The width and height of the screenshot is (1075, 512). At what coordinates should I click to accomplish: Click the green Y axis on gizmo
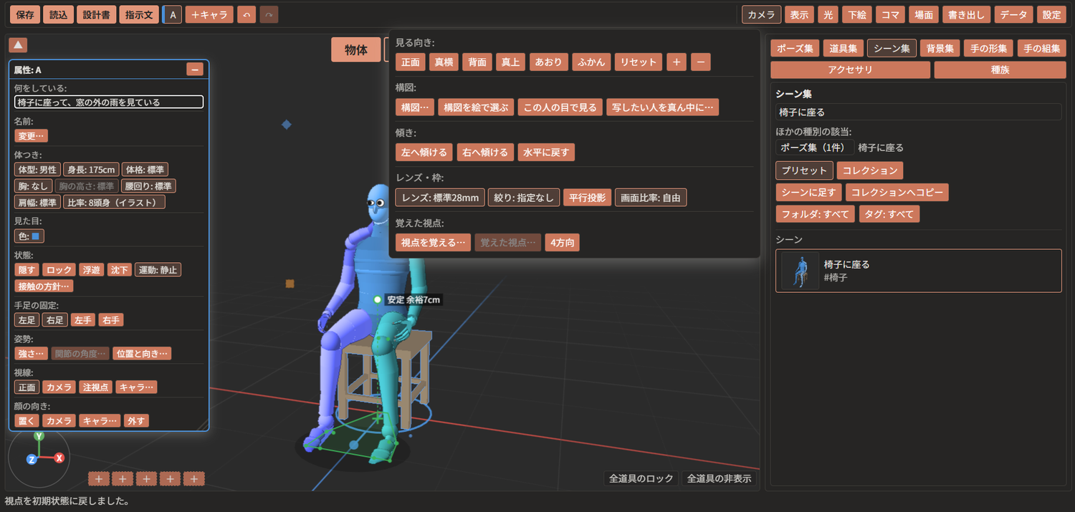point(39,435)
